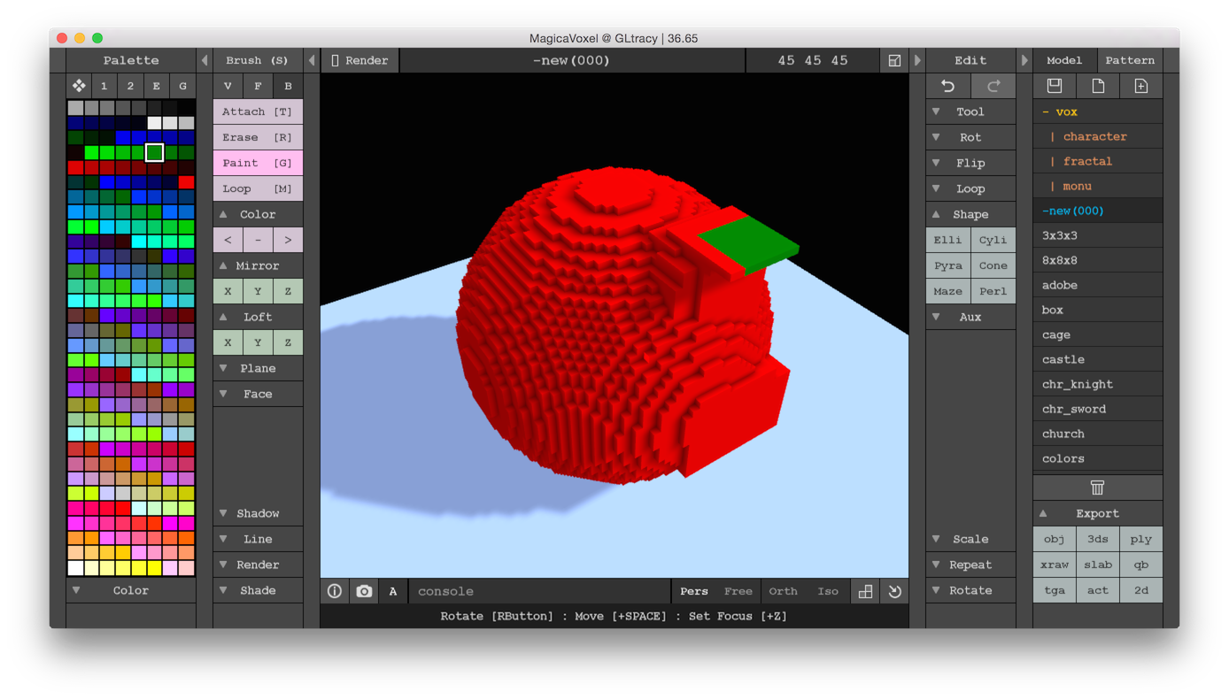Switch to palette tab 1
The image size is (1229, 699).
click(104, 86)
